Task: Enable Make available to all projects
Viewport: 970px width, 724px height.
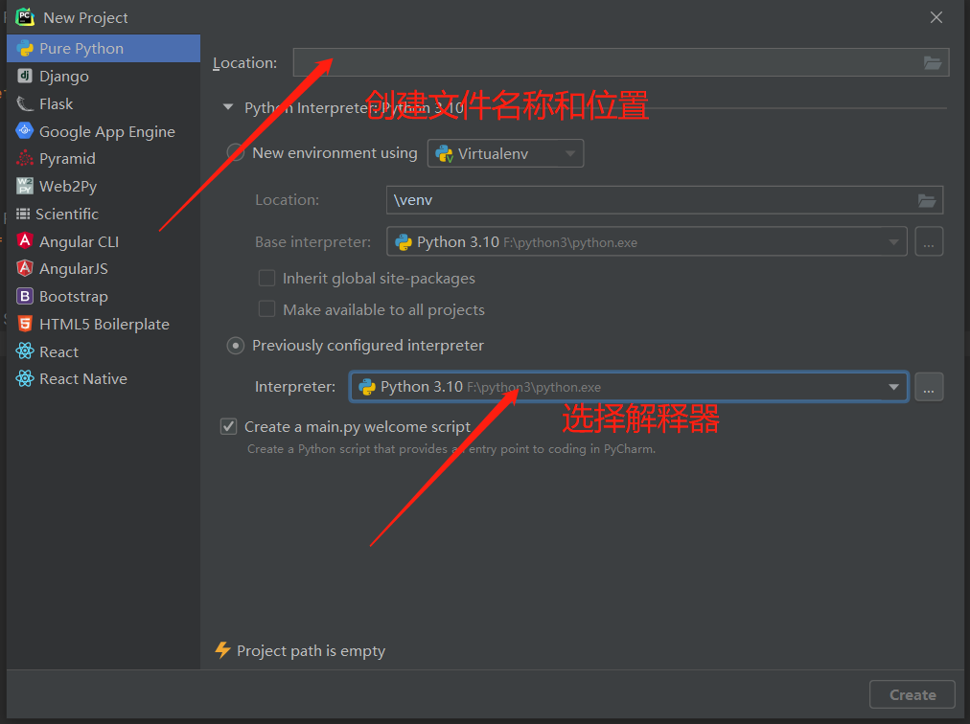Action: tap(266, 309)
